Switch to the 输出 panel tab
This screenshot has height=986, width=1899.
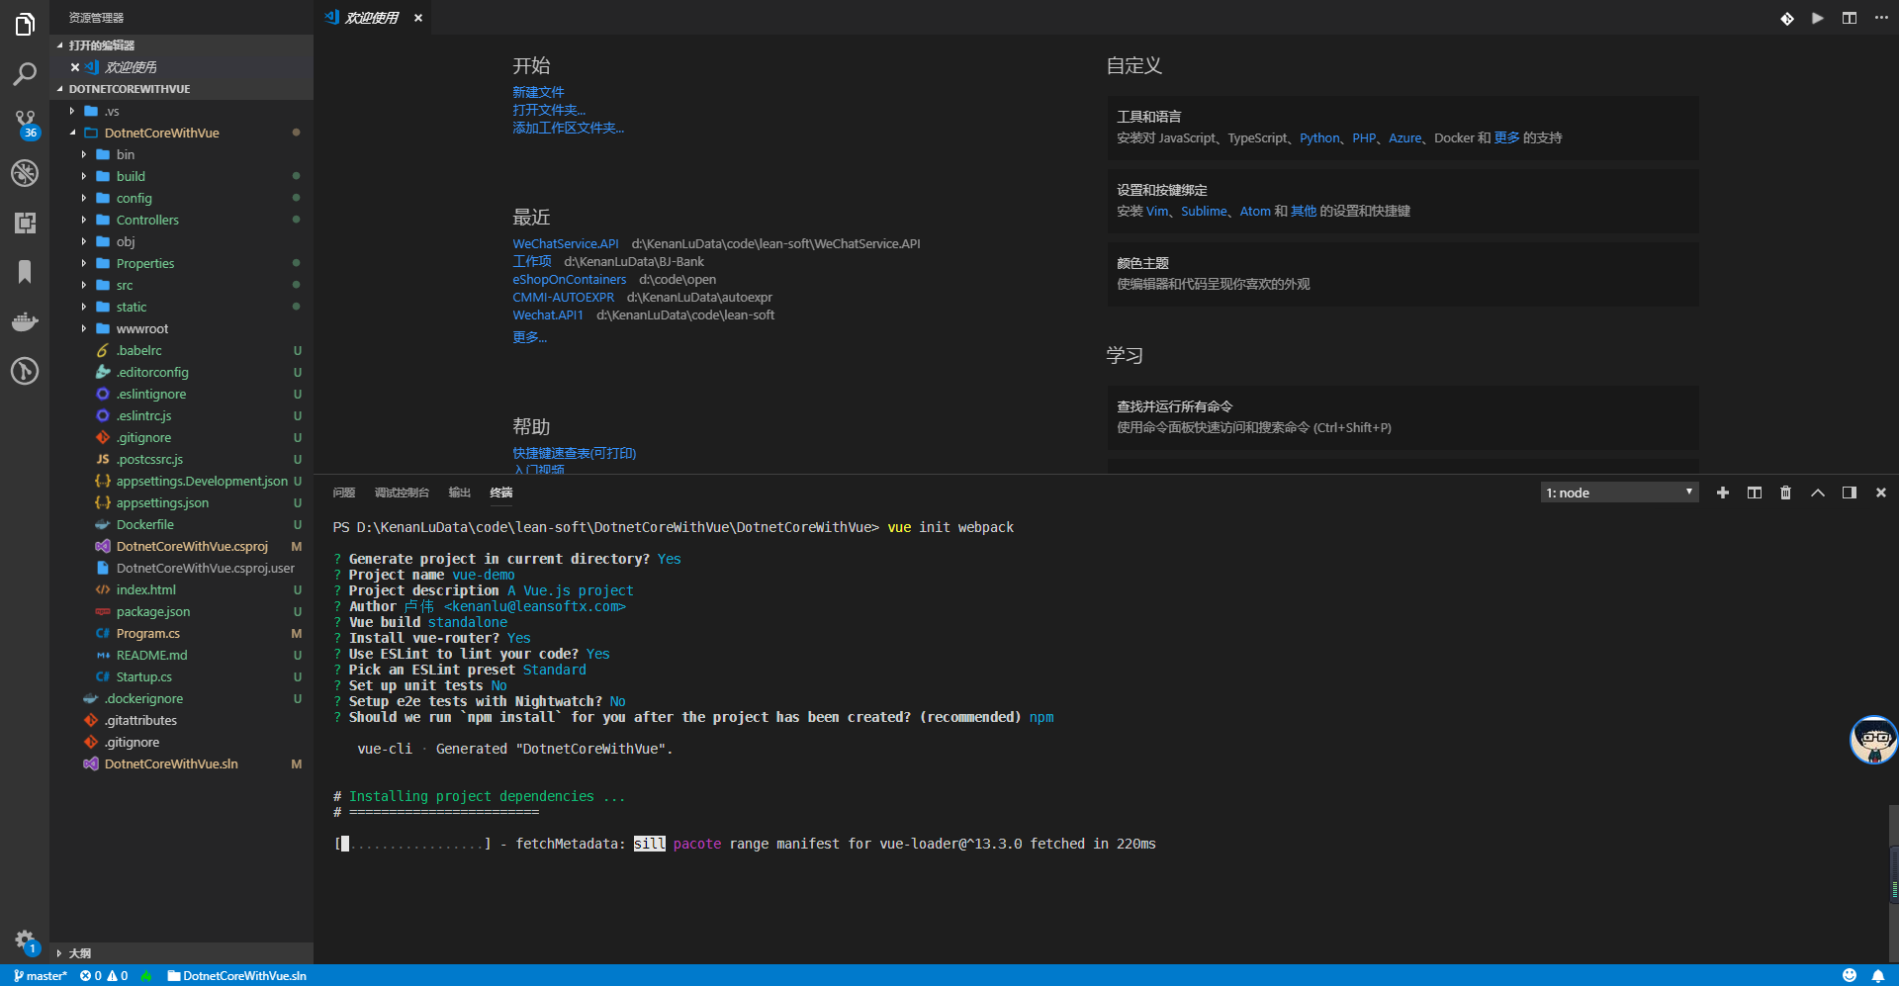click(x=460, y=493)
